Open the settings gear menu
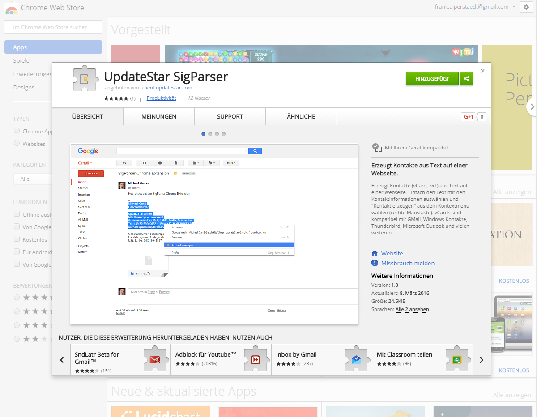537x417 pixels. [x=526, y=8]
